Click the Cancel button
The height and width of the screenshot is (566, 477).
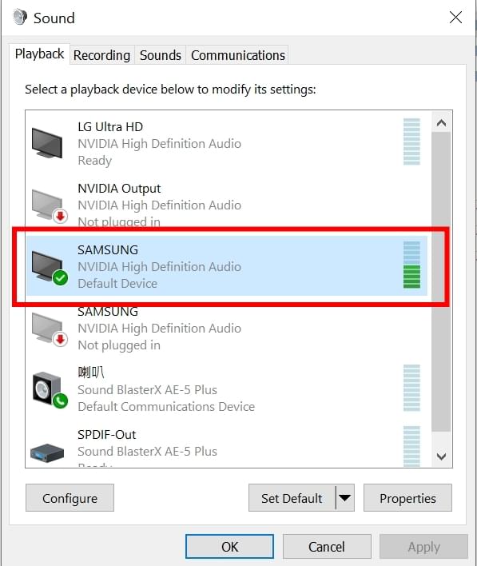327,547
